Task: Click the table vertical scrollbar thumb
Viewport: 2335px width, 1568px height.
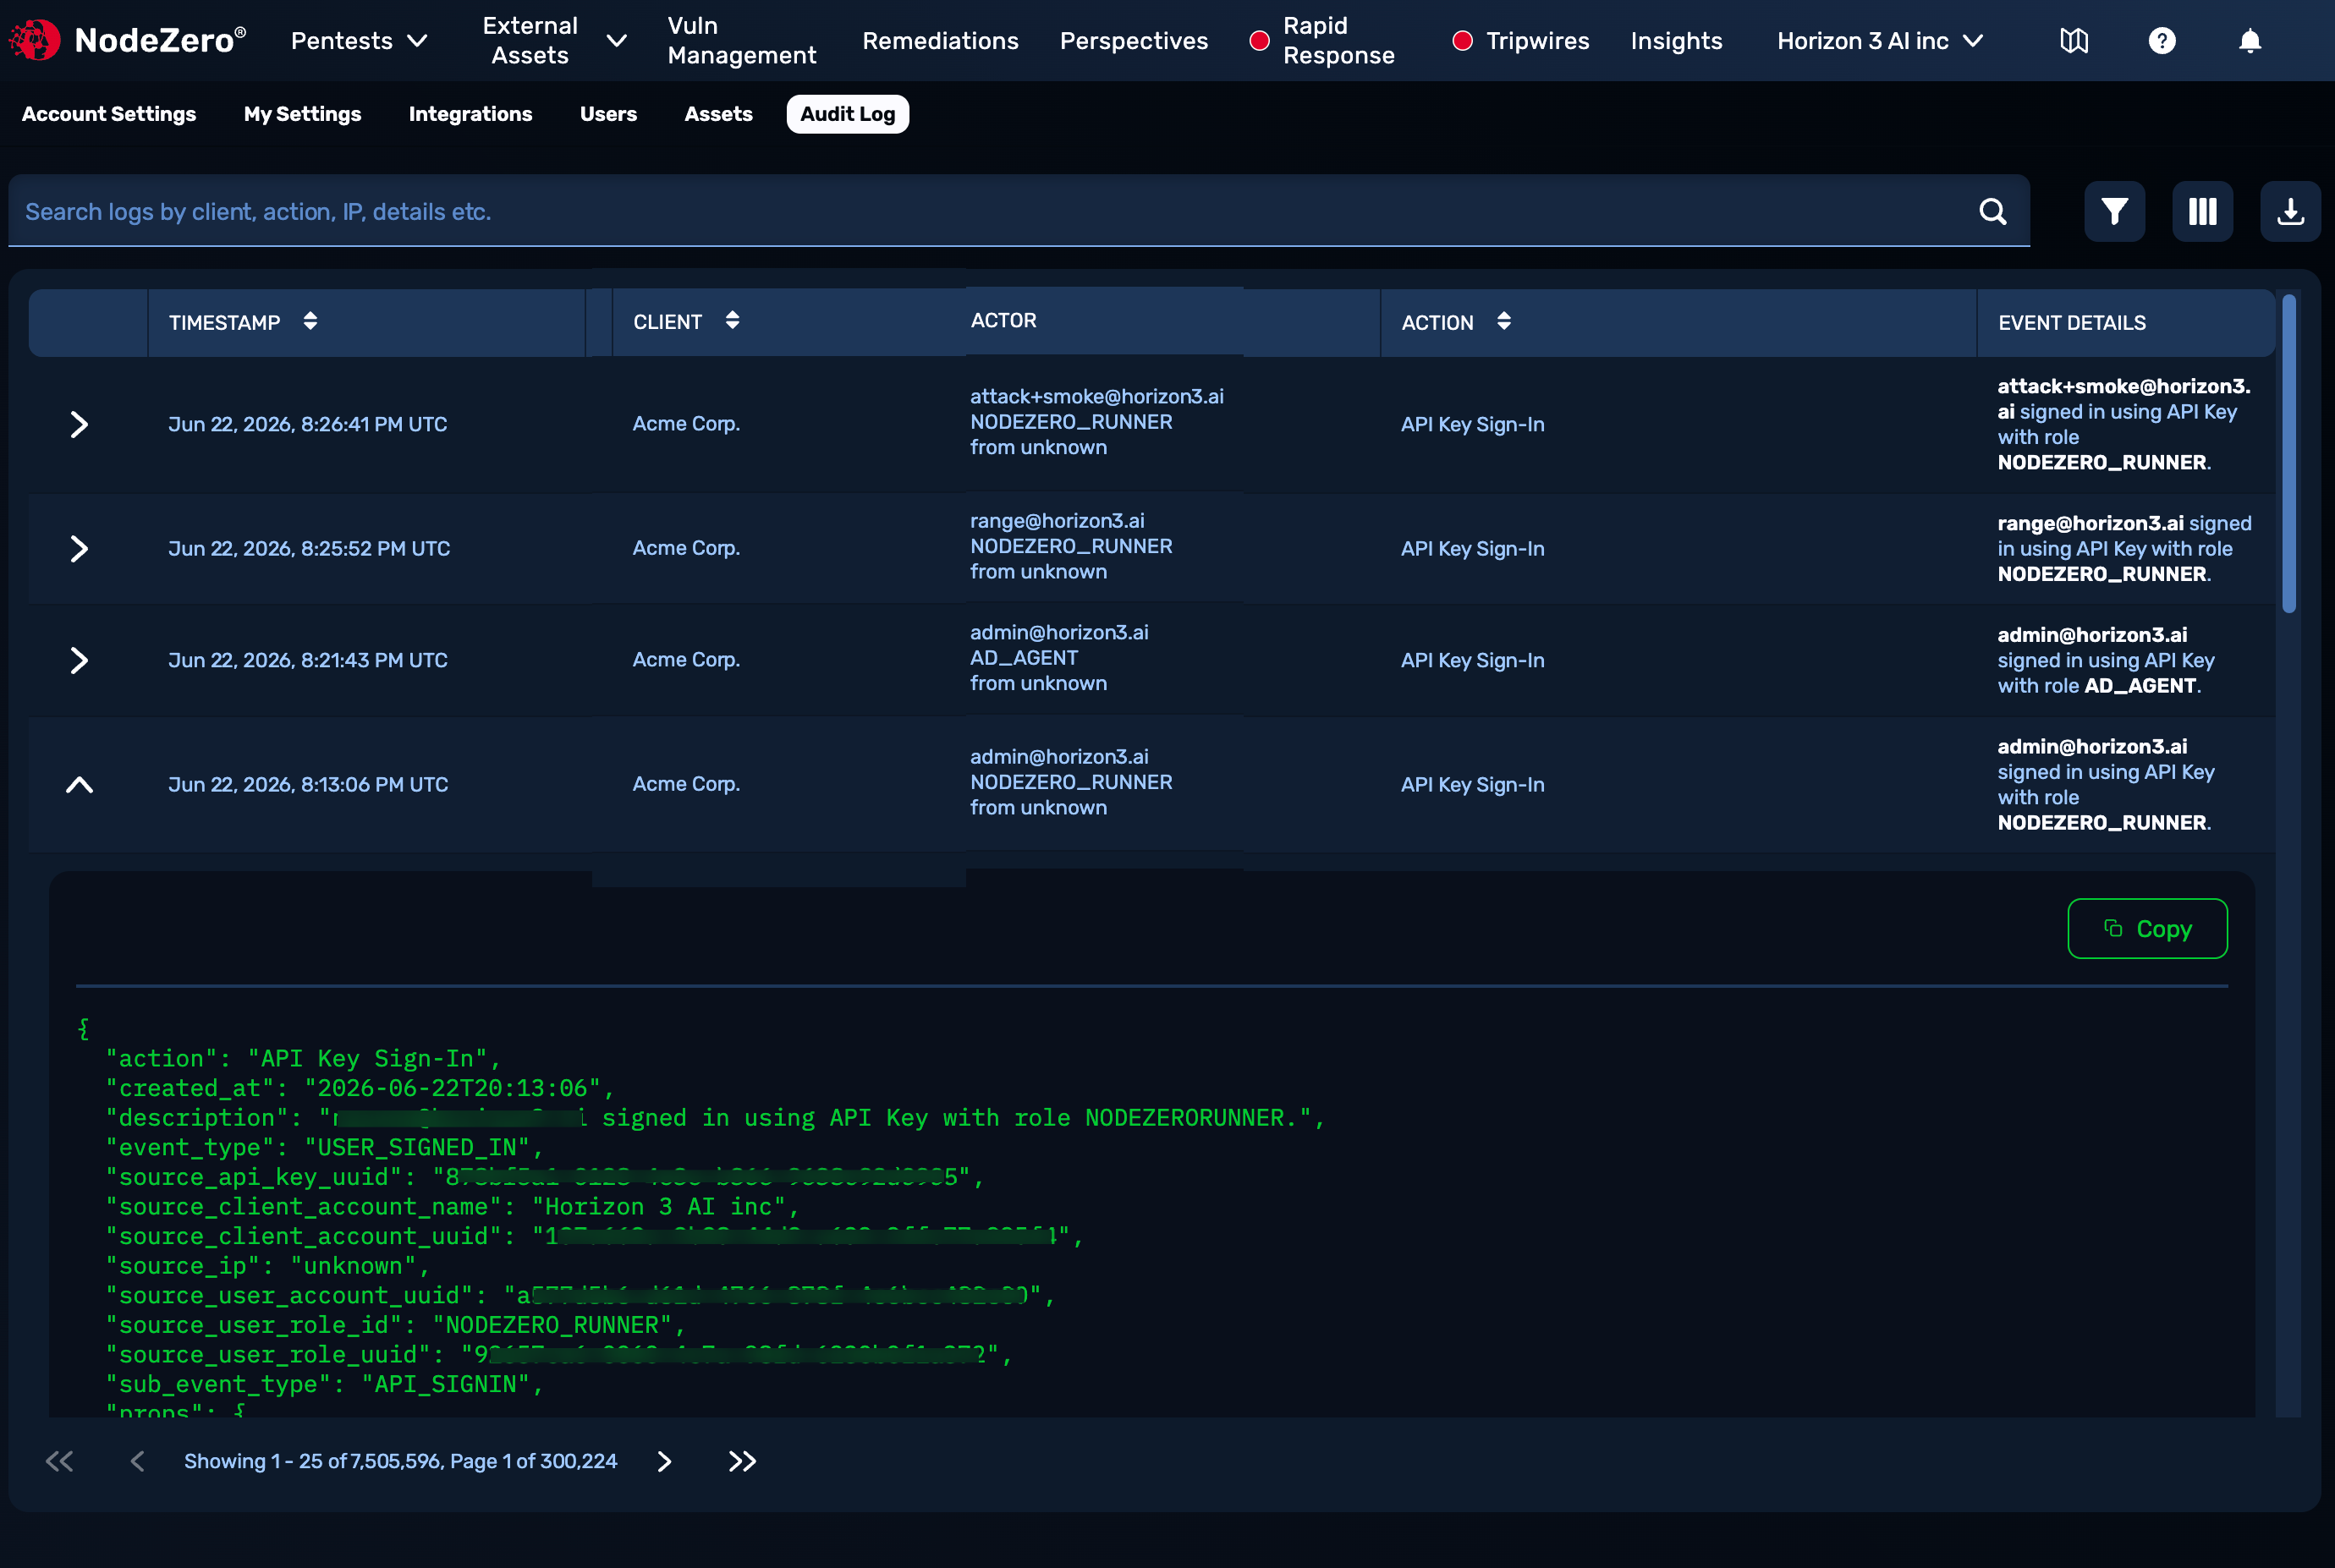Action: coord(2288,453)
